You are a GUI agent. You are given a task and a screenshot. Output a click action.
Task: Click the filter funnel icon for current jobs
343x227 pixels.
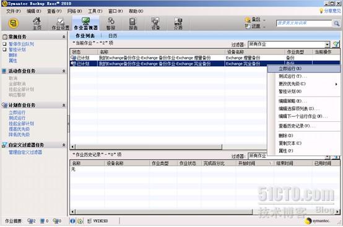point(336,45)
